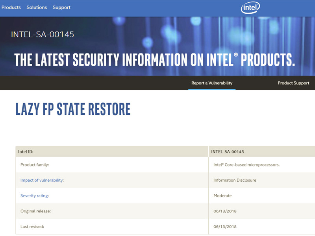This screenshot has height=236, width=315.
Task: Click the date beside Last revised
Action: 225,227
